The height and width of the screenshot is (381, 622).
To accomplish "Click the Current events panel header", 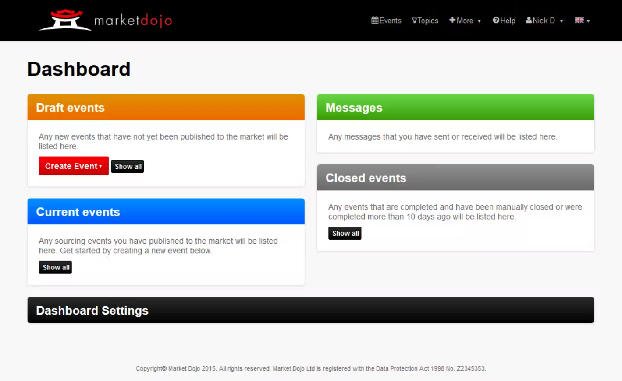I will click(x=166, y=212).
